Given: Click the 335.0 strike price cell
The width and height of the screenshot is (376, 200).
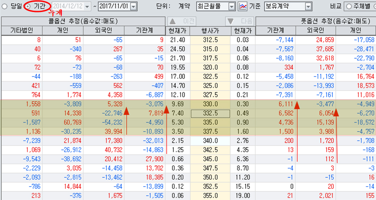Looking at the screenshot, I should point(210,123).
